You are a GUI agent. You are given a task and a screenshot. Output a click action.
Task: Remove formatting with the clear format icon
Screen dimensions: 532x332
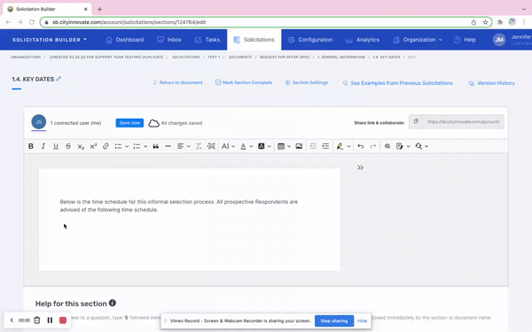[x=199, y=146]
